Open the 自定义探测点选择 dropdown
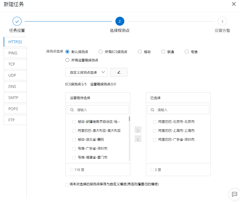240x202 pixels. point(86,72)
